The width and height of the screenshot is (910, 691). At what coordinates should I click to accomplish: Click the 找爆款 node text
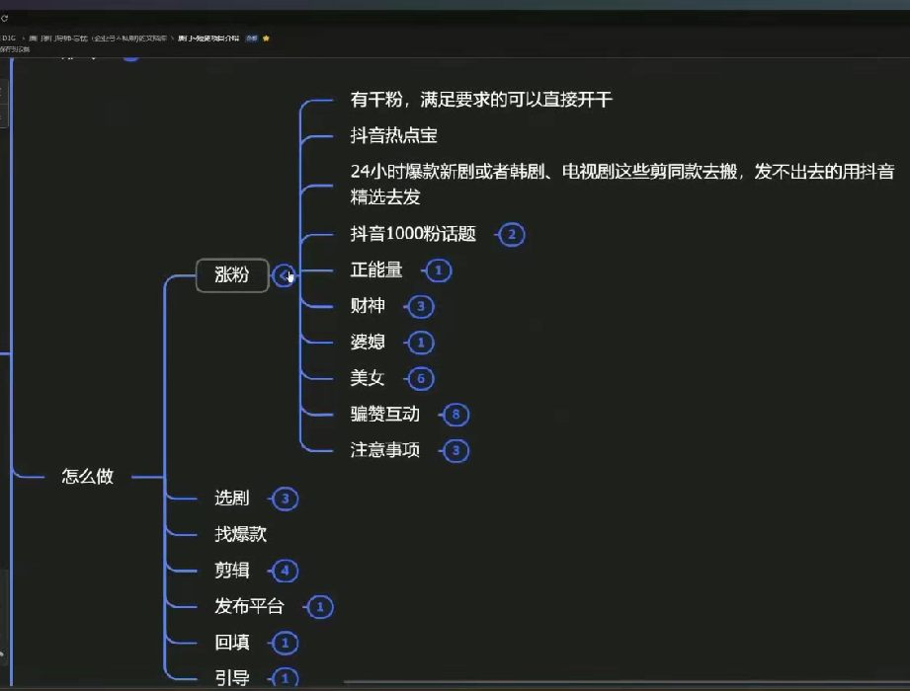[x=240, y=534]
